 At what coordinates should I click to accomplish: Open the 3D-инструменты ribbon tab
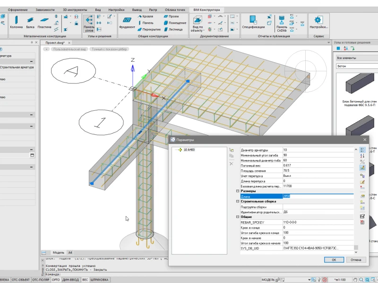point(75,10)
